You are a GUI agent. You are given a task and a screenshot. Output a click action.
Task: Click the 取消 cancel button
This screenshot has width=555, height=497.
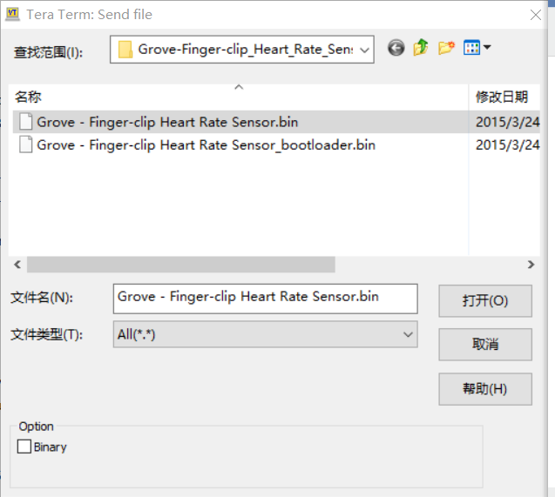coord(484,344)
